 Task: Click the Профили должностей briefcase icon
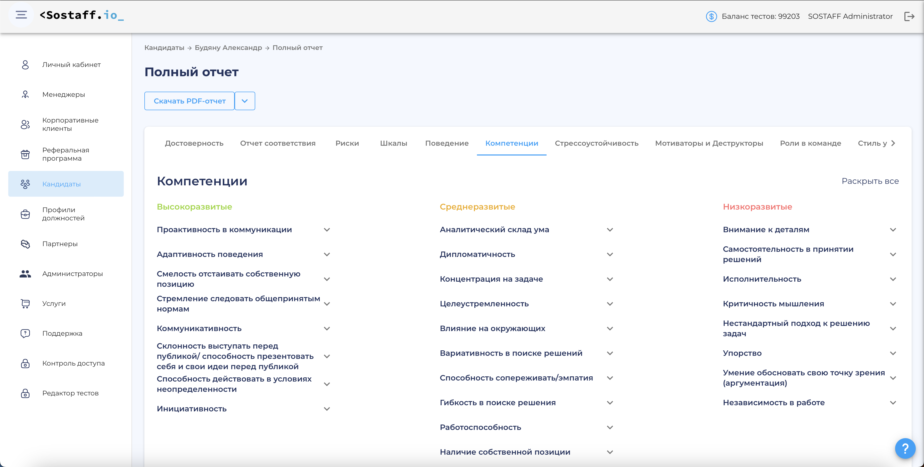click(25, 214)
